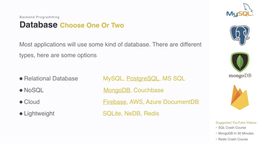Screen dimensions: 268x145
Task: Select SQL Crash Course suggested video
Action: (233, 128)
